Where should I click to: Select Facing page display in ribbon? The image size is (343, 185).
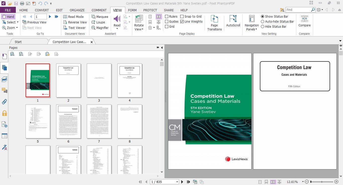coord(159,17)
